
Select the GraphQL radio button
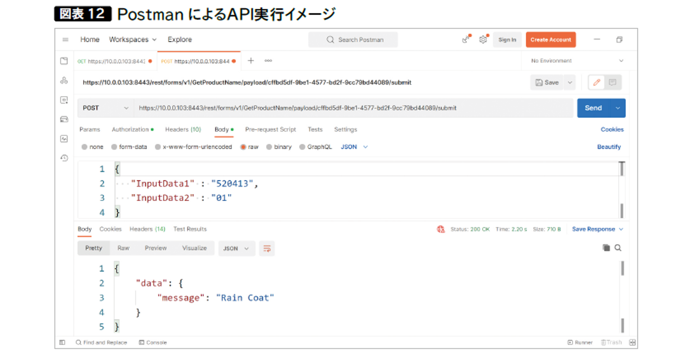(302, 147)
